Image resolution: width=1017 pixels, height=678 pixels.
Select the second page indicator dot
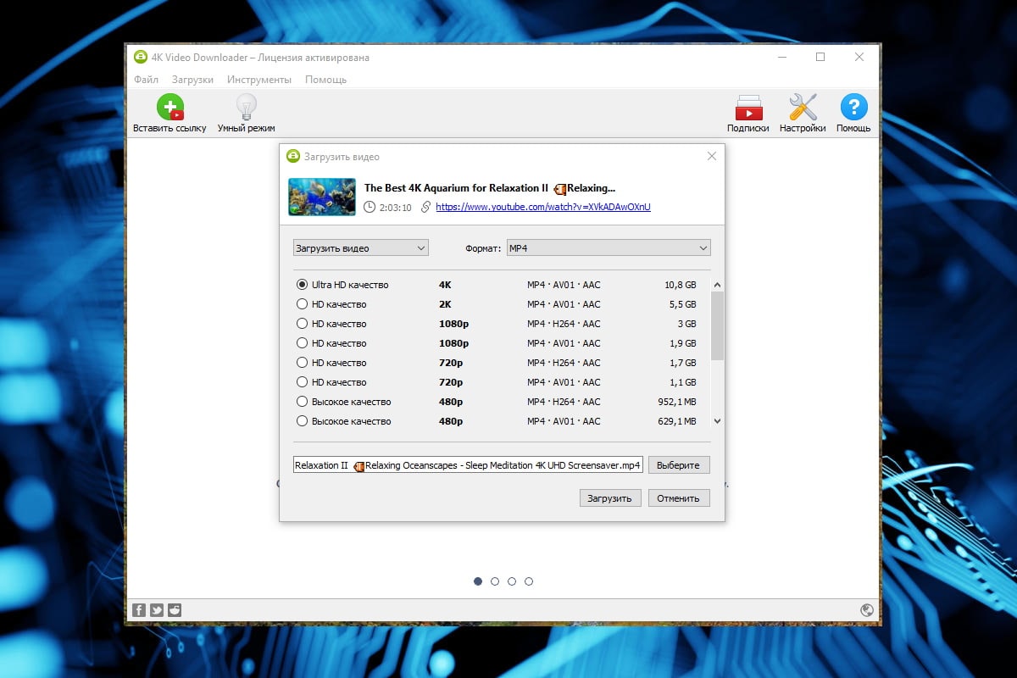[x=495, y=581]
